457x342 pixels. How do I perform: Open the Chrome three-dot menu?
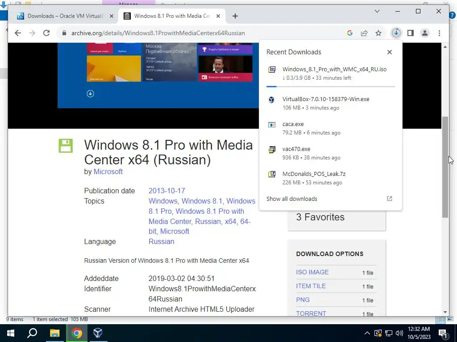point(439,33)
